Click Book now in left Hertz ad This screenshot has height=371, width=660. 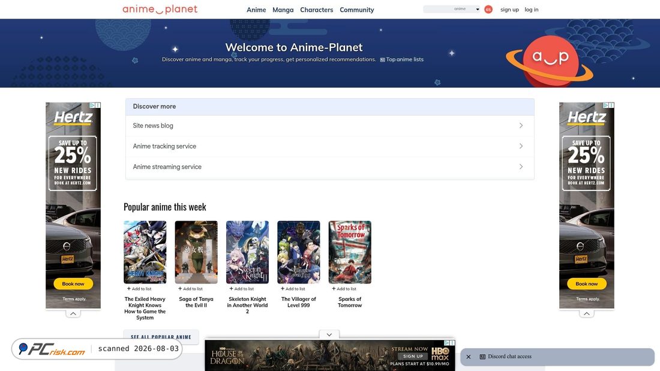coord(73,283)
